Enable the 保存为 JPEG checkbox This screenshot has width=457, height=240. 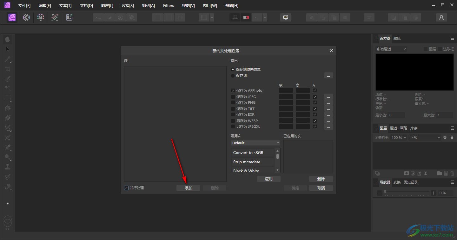[x=233, y=97]
